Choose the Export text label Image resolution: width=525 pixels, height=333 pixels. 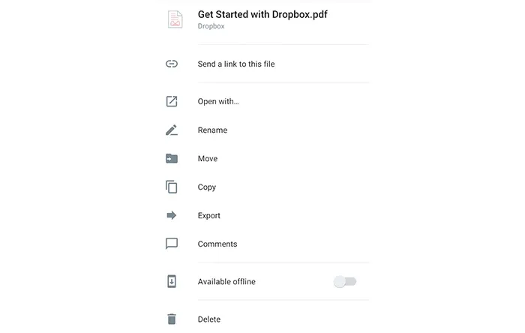pyautogui.click(x=209, y=215)
